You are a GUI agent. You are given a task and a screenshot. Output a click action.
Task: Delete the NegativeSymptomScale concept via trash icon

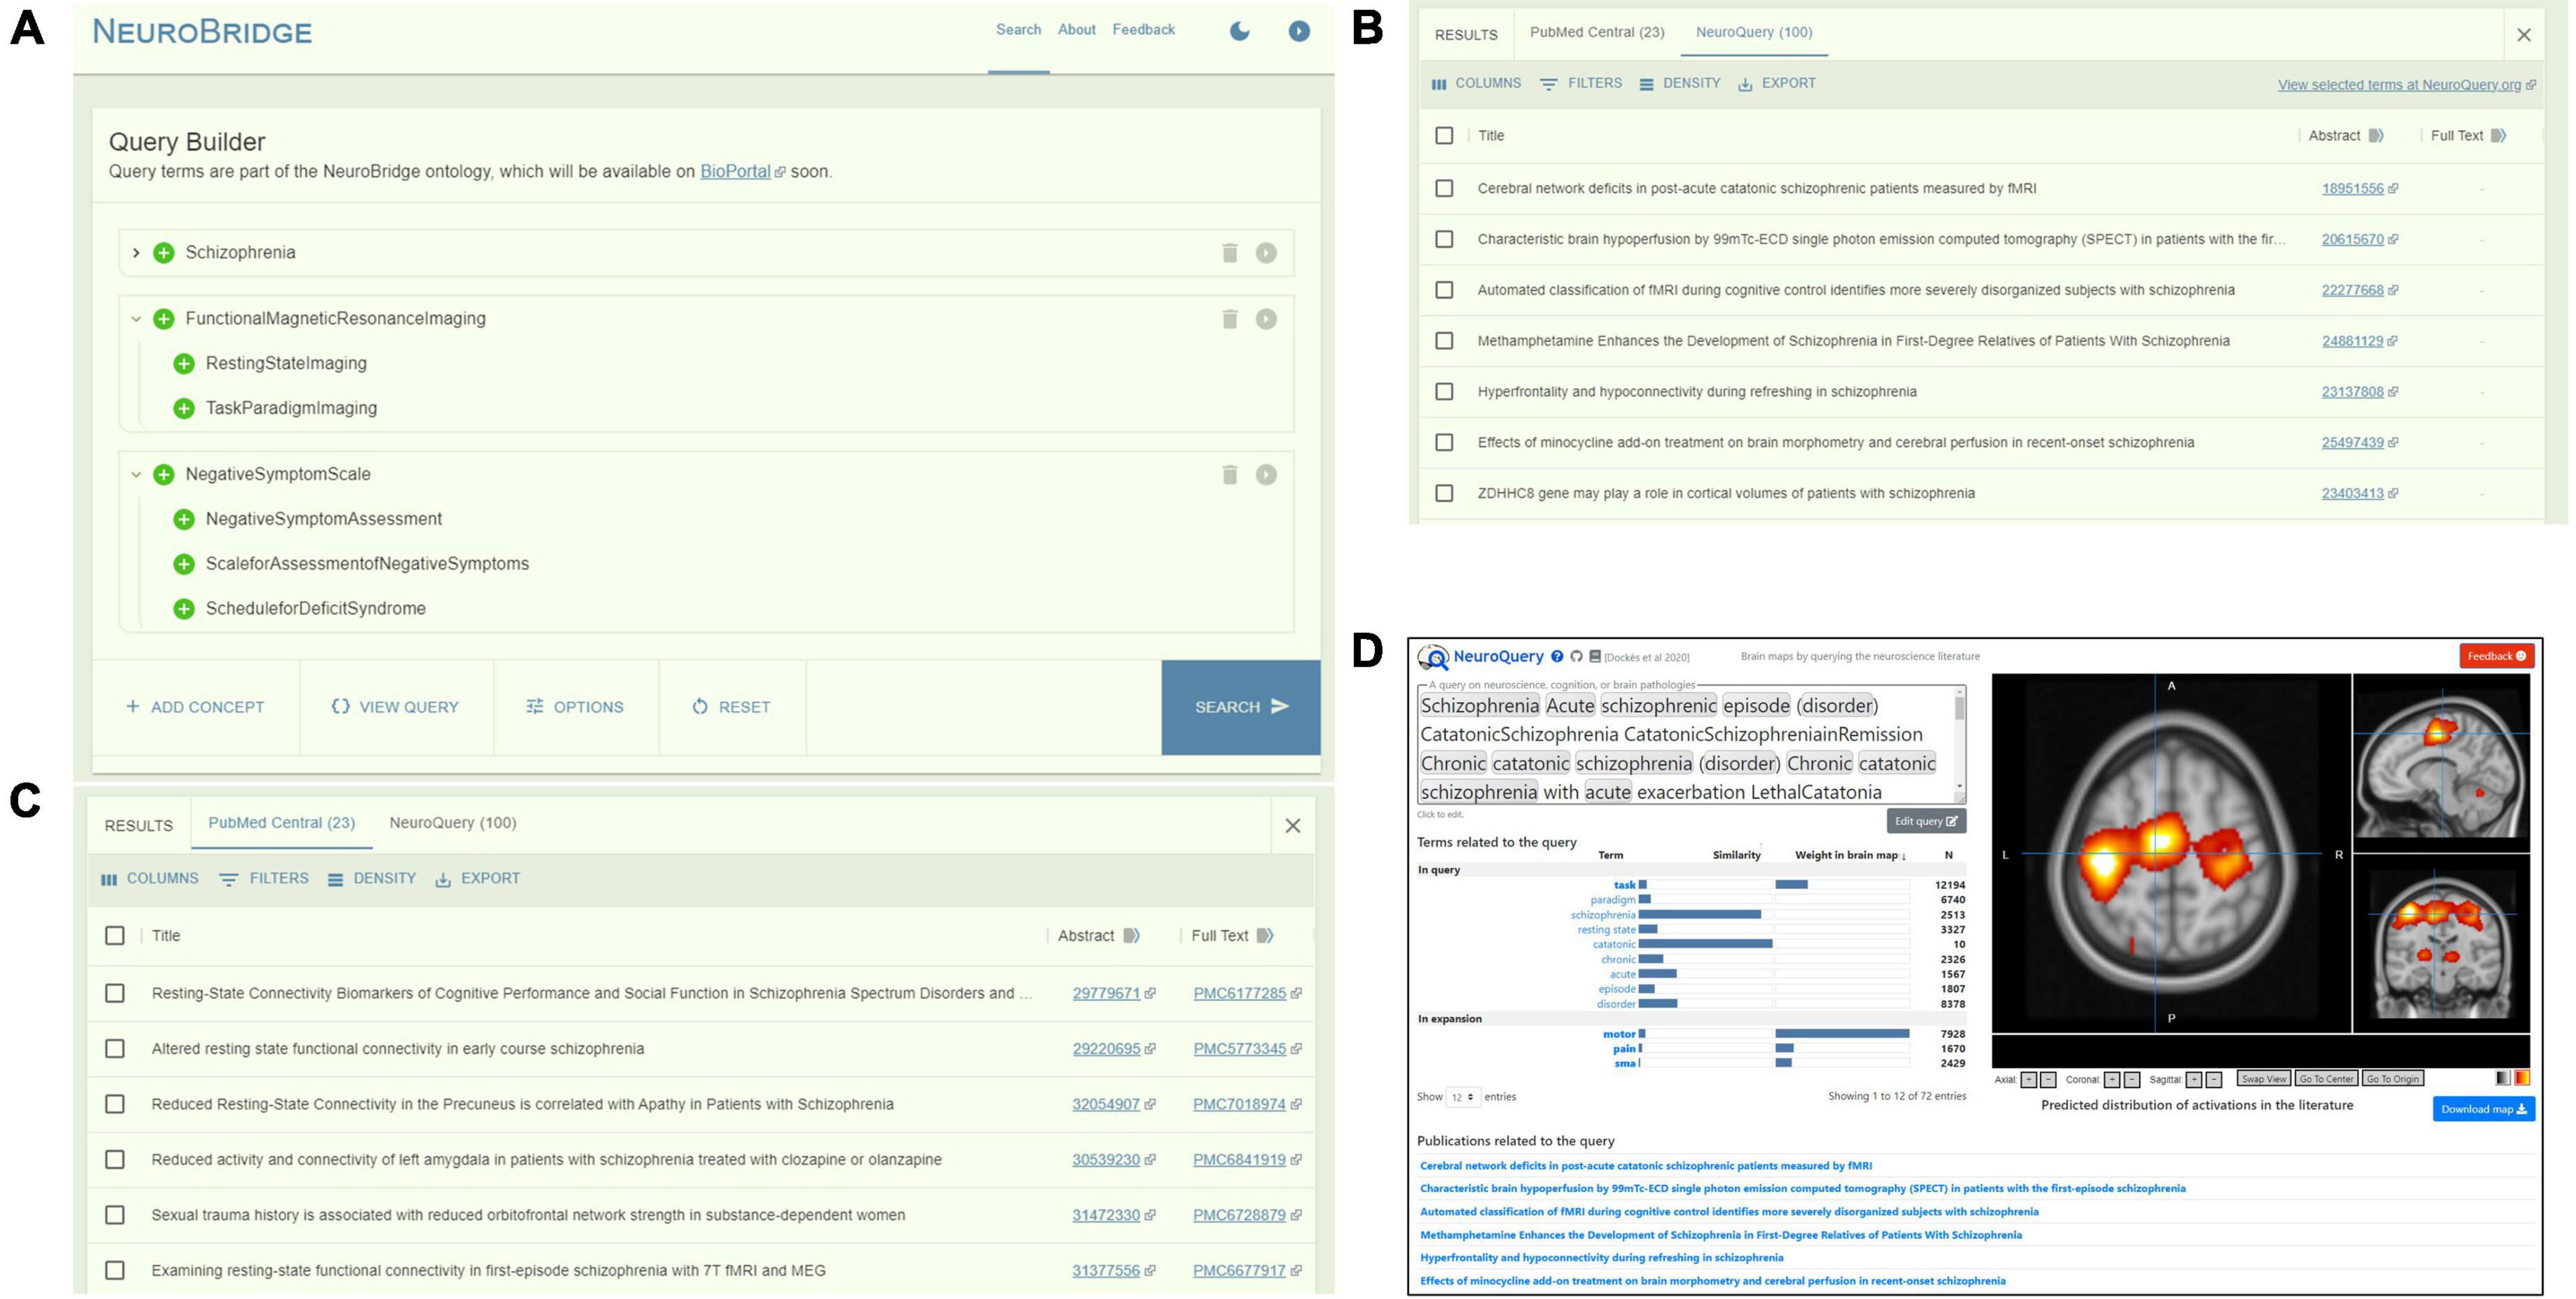pyautogui.click(x=1230, y=475)
